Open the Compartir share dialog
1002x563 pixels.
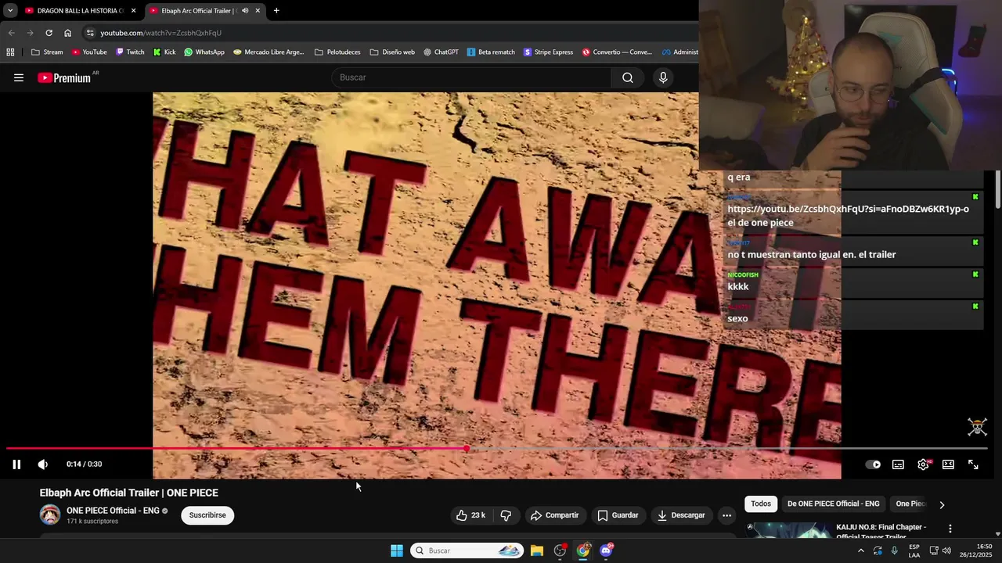coord(554,515)
